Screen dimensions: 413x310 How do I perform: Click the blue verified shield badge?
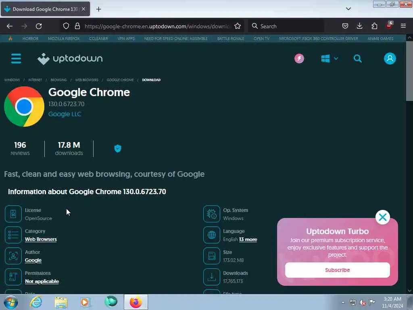[x=118, y=149]
